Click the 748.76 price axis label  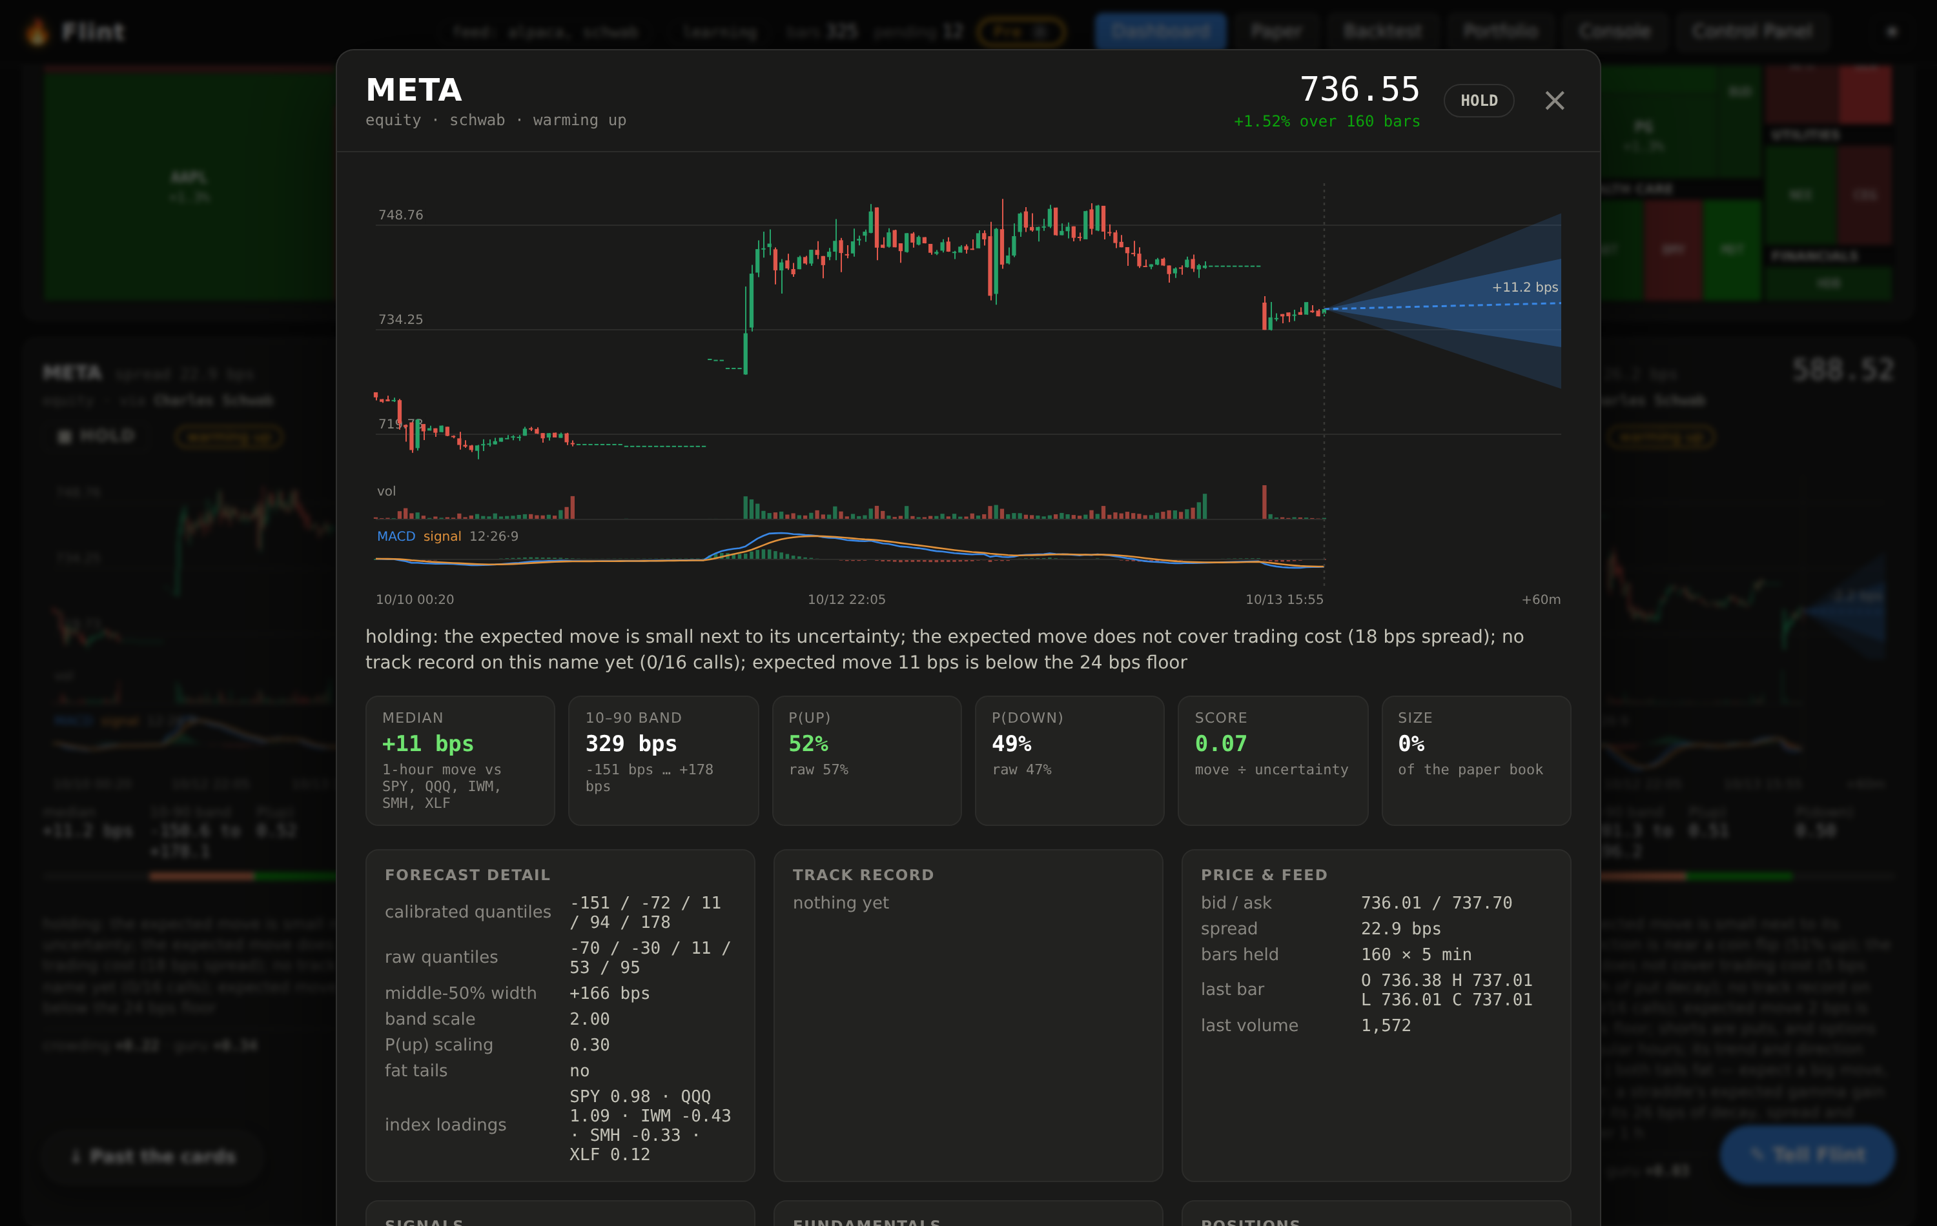click(x=400, y=215)
